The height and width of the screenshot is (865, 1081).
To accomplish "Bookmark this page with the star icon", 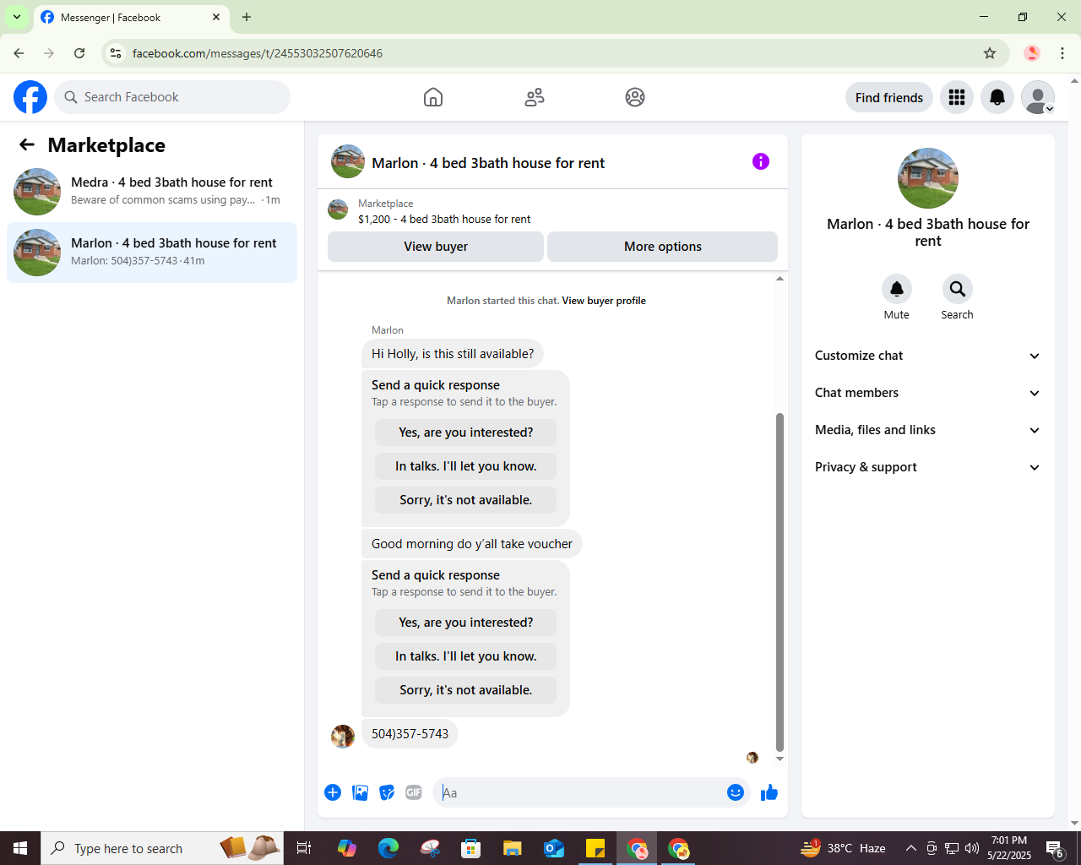I will 990,53.
